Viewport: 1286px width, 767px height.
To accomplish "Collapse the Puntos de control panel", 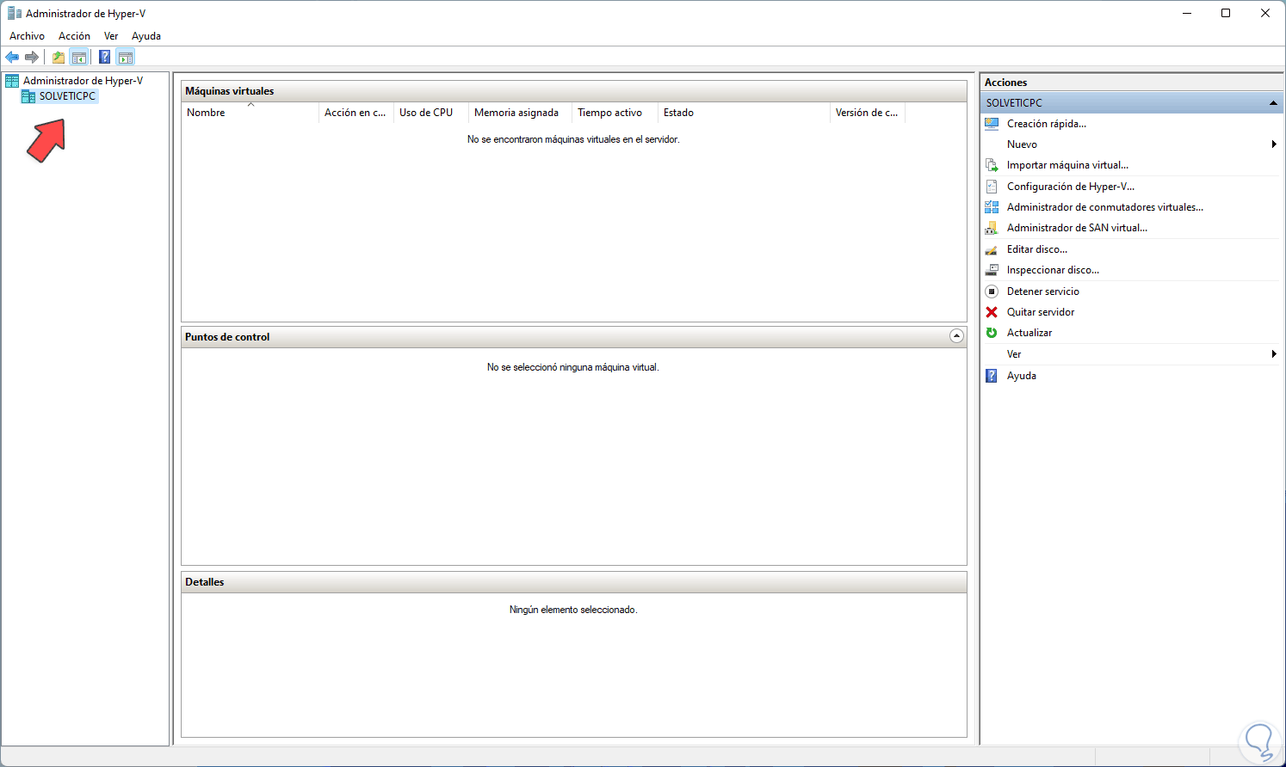I will coord(956,336).
